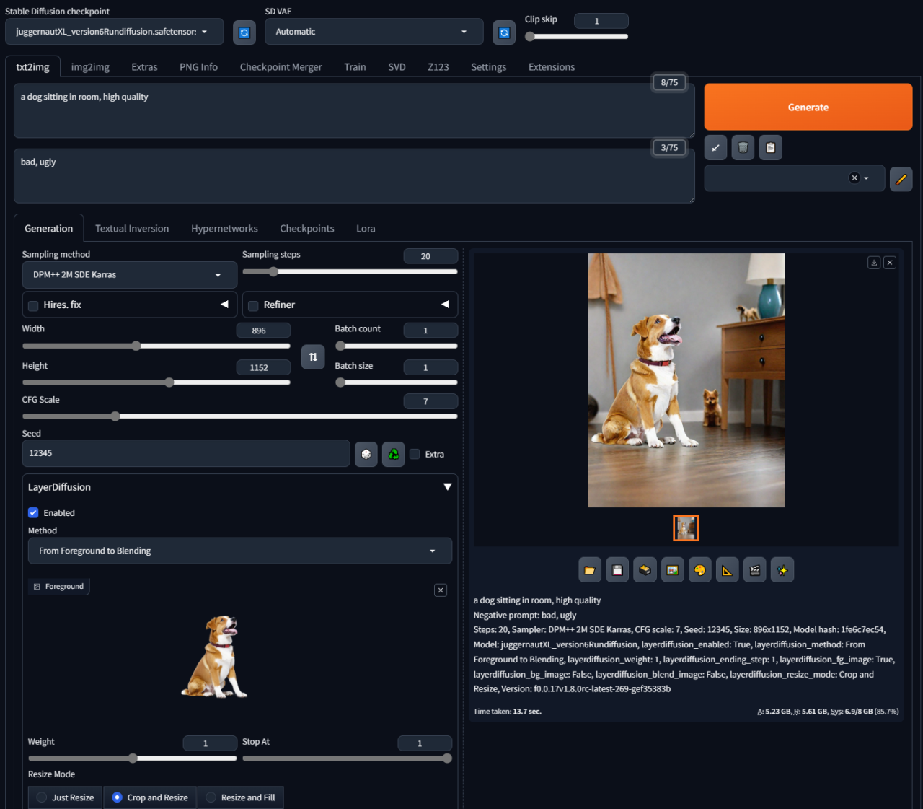Adjust the LayerDiffusion Weight slider
Image resolution: width=923 pixels, height=809 pixels.
(x=133, y=758)
